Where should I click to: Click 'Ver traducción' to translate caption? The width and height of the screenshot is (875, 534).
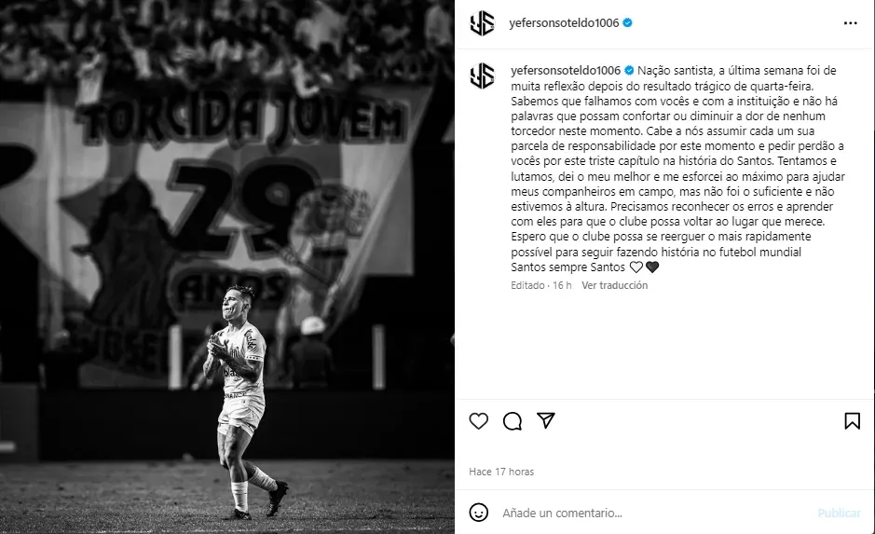coord(614,285)
